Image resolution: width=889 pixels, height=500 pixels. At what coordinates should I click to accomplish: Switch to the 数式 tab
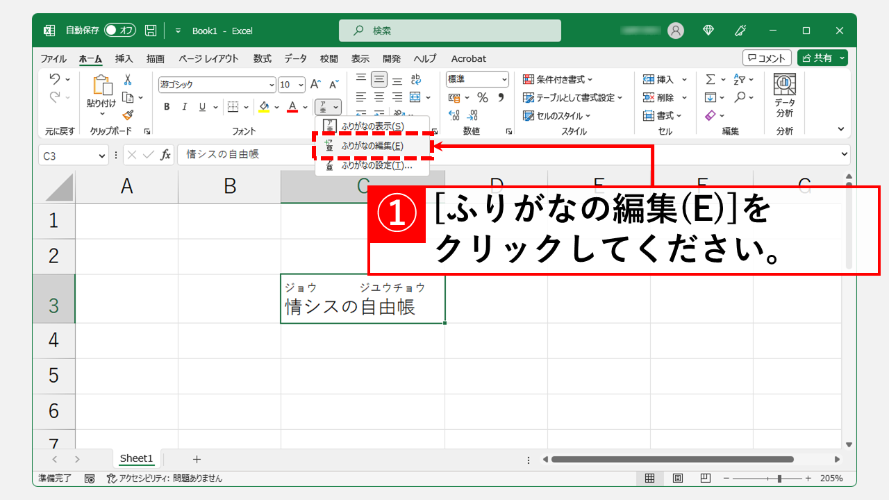(263, 58)
